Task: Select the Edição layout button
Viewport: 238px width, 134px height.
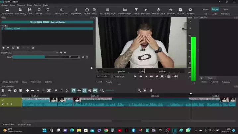Action: [x=215, y=9]
